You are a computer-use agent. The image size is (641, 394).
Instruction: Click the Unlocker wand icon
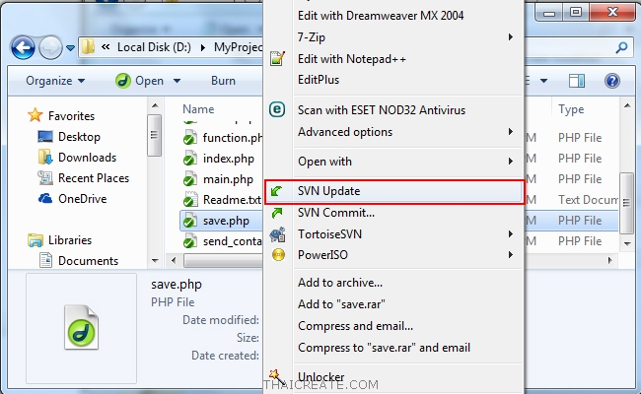(x=275, y=376)
